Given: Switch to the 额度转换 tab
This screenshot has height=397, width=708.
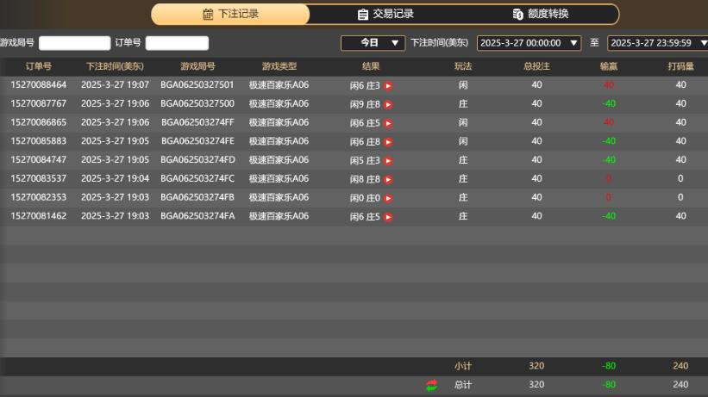Looking at the screenshot, I should click(x=540, y=14).
